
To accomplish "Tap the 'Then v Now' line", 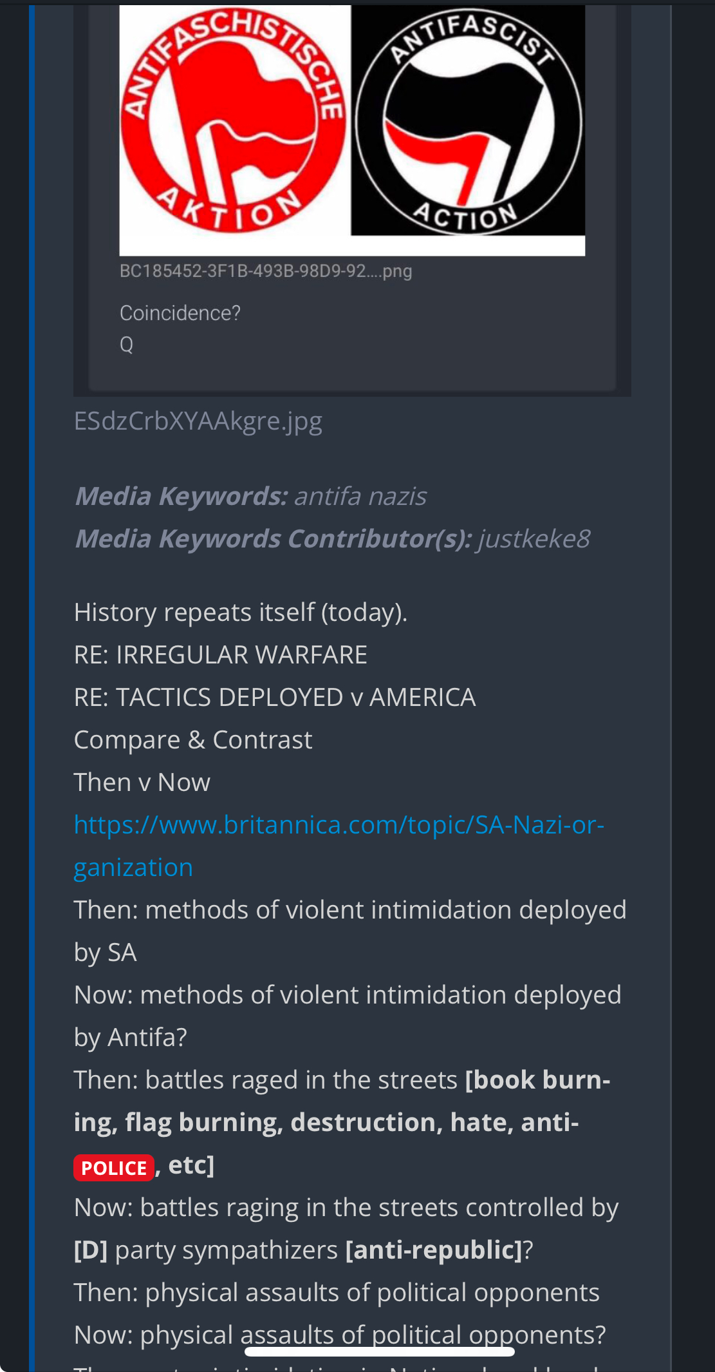I will tap(142, 783).
